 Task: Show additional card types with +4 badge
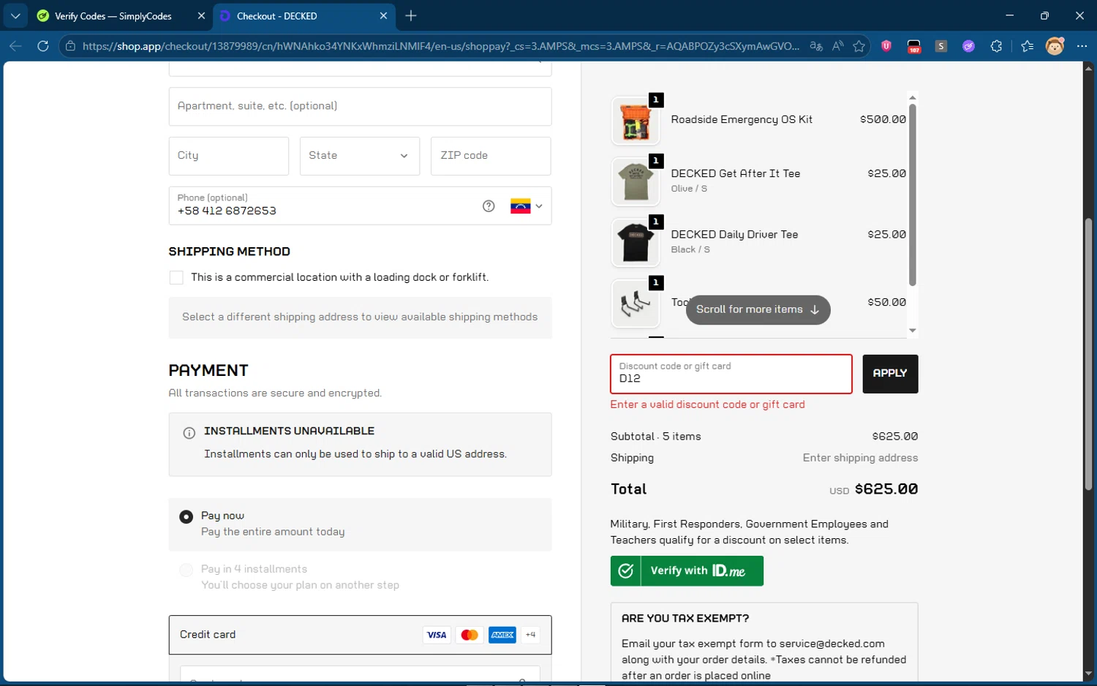pyautogui.click(x=531, y=635)
